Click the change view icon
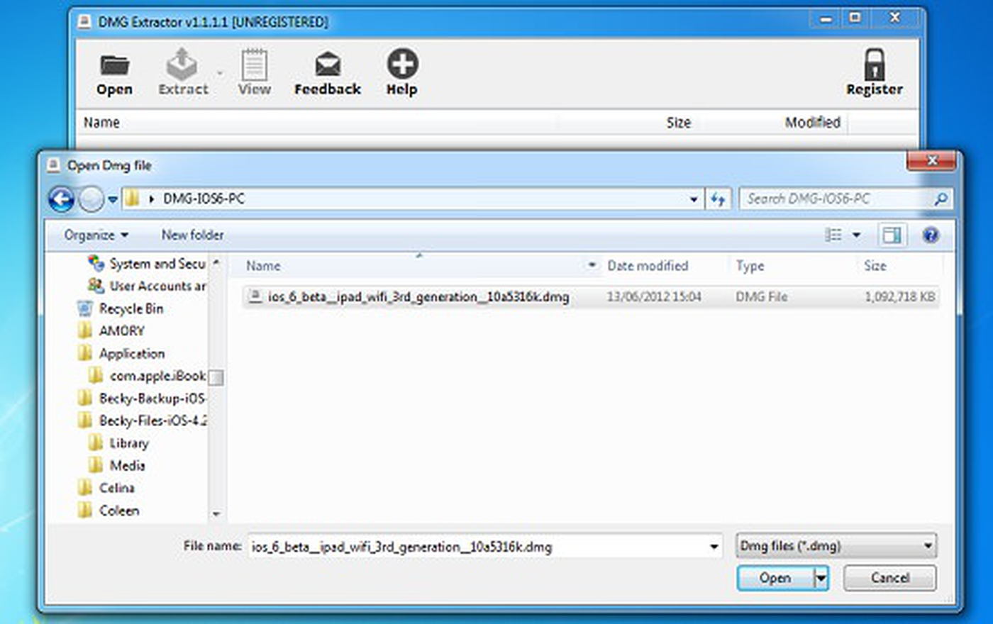This screenshot has height=624, width=993. [x=833, y=235]
